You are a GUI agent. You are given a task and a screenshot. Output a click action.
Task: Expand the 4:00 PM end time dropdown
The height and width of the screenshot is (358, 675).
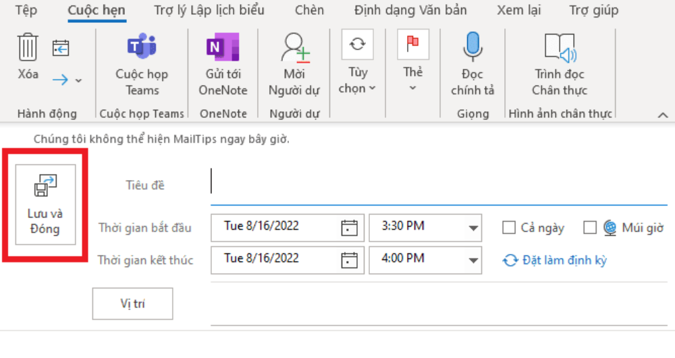[x=473, y=260]
